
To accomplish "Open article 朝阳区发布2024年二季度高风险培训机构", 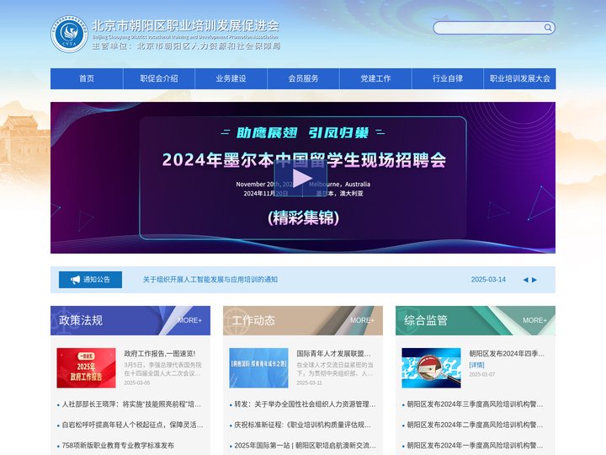I will 475,425.
